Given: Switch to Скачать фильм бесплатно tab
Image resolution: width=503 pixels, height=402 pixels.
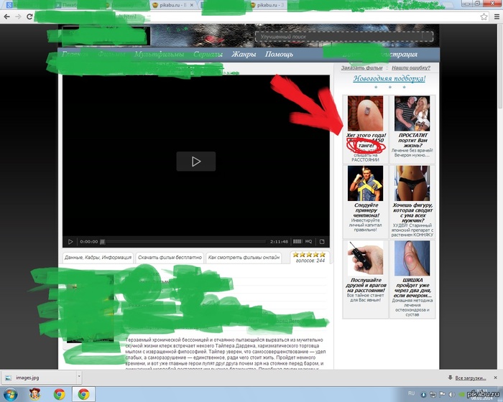Looking at the screenshot, I should point(169,257).
